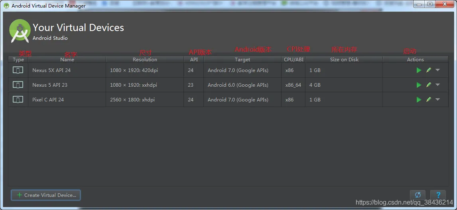
Task: Select the Pixel C API 24 name
Action: [48, 99]
